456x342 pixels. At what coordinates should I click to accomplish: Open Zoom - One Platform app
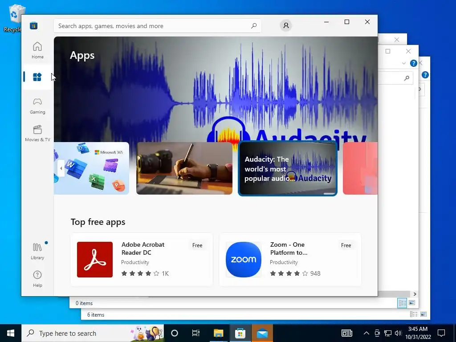pos(290,260)
